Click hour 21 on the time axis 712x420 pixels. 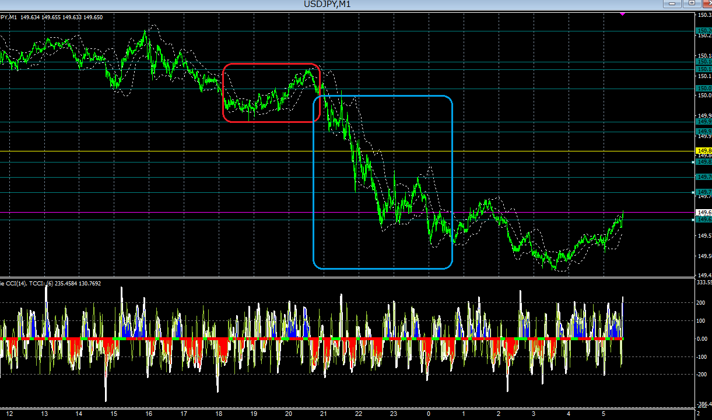(324, 414)
